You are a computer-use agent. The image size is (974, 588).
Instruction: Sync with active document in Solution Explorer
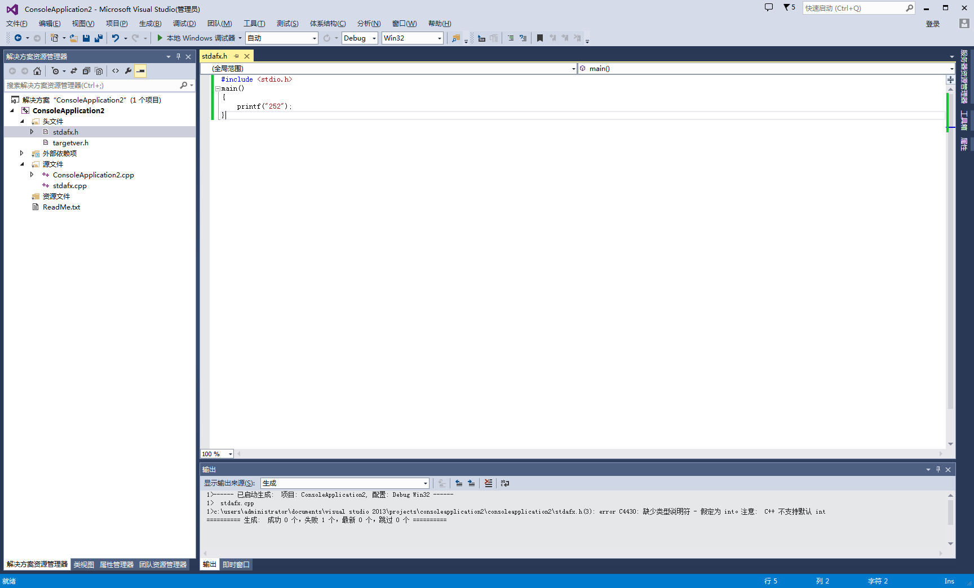pos(74,70)
